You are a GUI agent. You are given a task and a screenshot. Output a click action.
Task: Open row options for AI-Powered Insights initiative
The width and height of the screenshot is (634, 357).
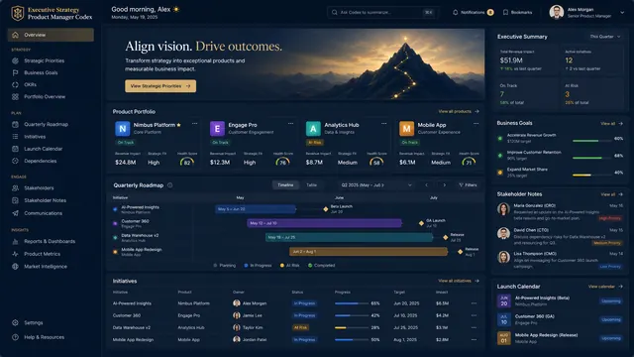(474, 303)
